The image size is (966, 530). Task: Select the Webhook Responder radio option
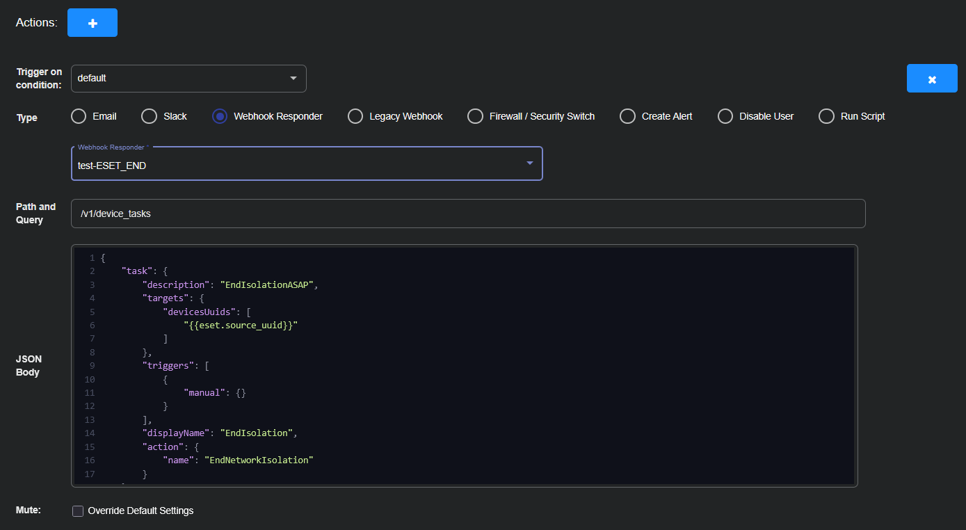(220, 116)
